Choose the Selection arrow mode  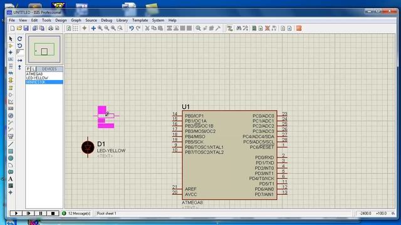(11, 39)
